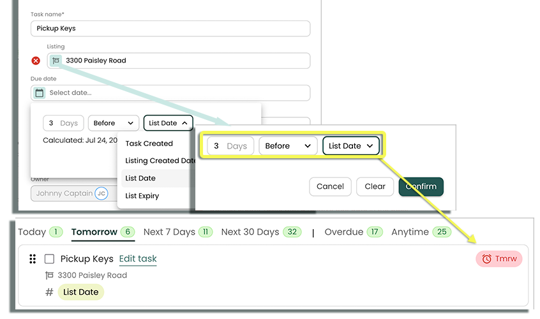This screenshot has width=540, height=319.
Task: Click the hash tag icon under Pickup Keys
Action: tap(49, 292)
